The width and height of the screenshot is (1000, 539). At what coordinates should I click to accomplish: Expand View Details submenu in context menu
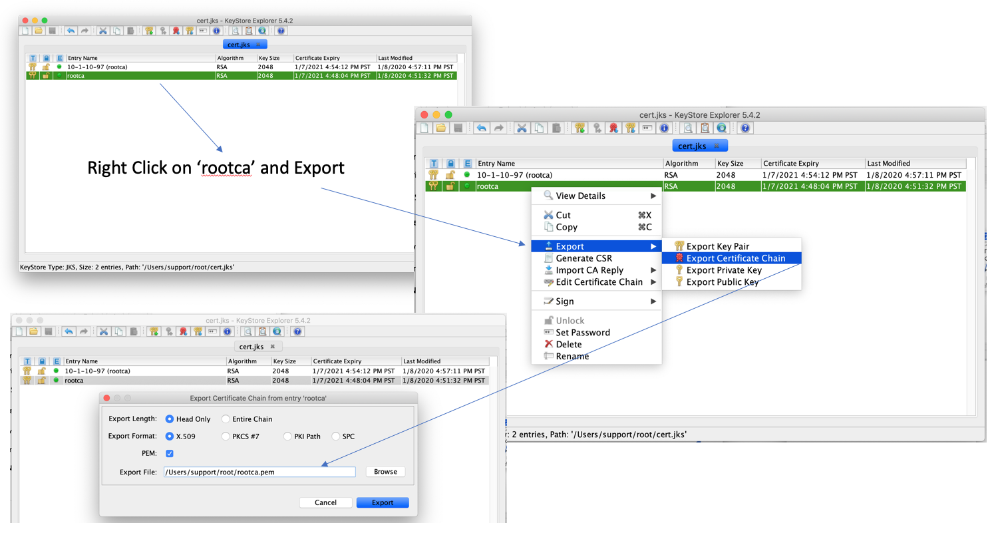tap(596, 196)
